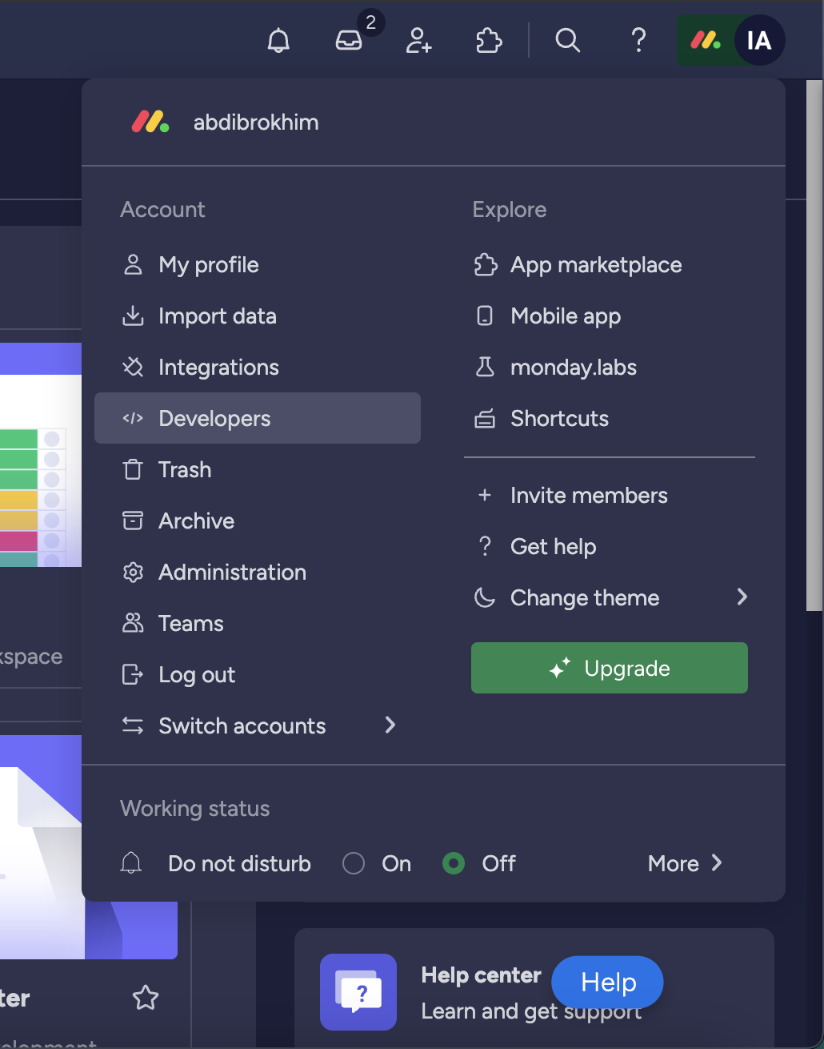Expand the Change theme submenu

click(x=610, y=597)
